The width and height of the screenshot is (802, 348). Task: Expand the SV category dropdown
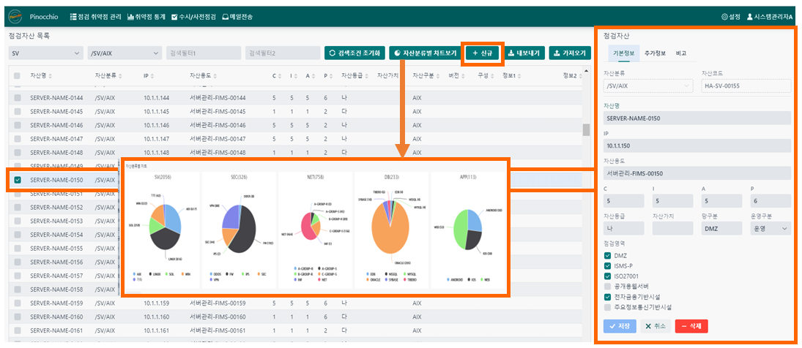(x=46, y=53)
